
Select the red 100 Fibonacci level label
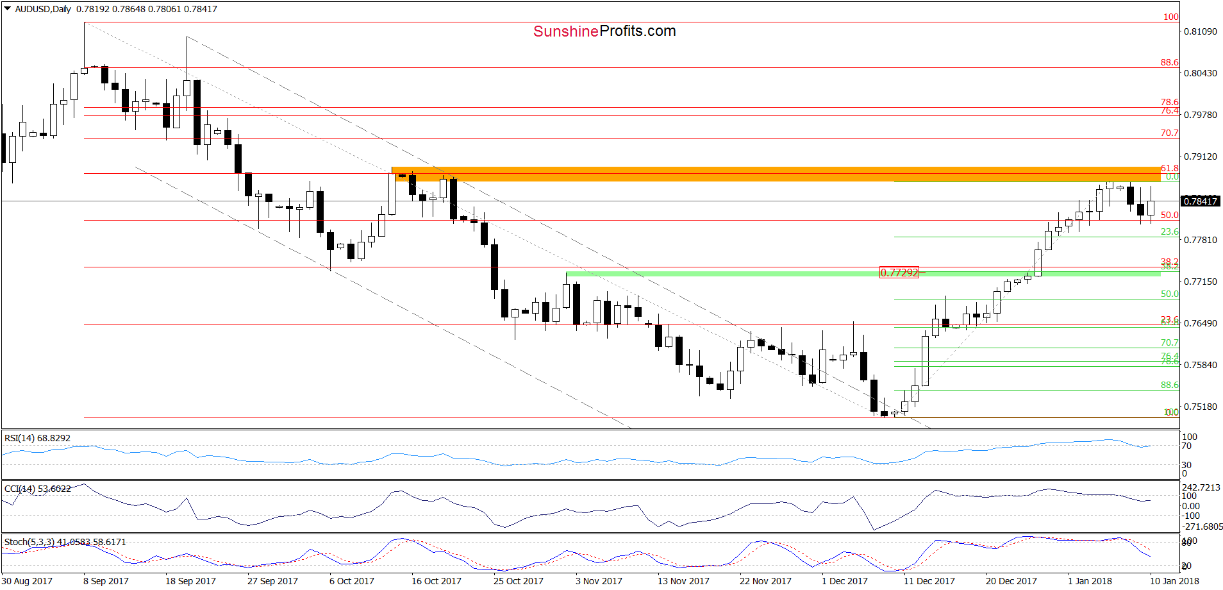pos(1171,17)
